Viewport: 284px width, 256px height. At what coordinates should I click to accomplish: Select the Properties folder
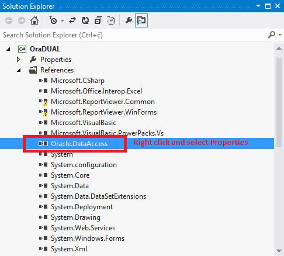pos(56,60)
